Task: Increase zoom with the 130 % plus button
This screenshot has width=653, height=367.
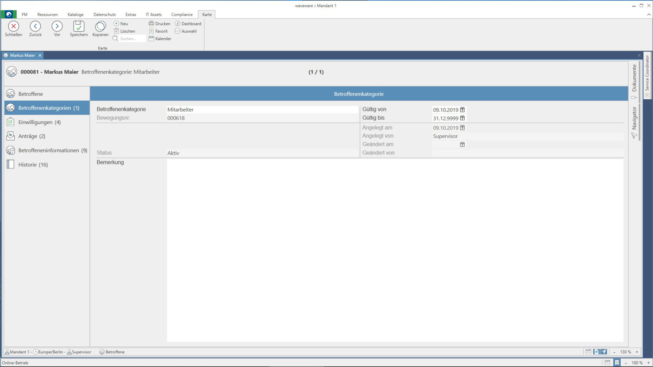Action: (x=637, y=352)
